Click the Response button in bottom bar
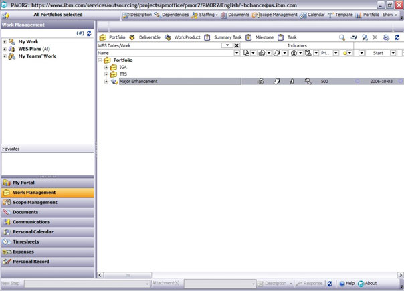404x291 pixels. pyautogui.click(x=309, y=284)
